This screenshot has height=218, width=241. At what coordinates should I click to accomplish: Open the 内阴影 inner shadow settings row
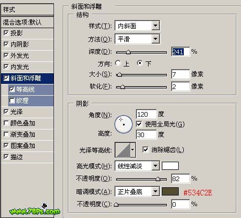(x=27, y=44)
